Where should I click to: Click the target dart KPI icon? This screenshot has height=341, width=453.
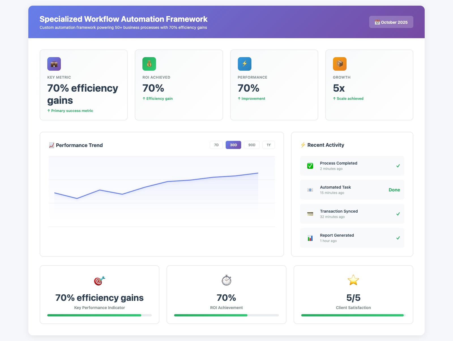(x=99, y=280)
